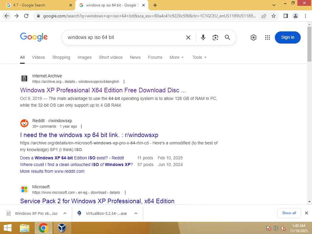Open the Google logo homepage
The width and height of the screenshot is (312, 234).
point(34,37)
